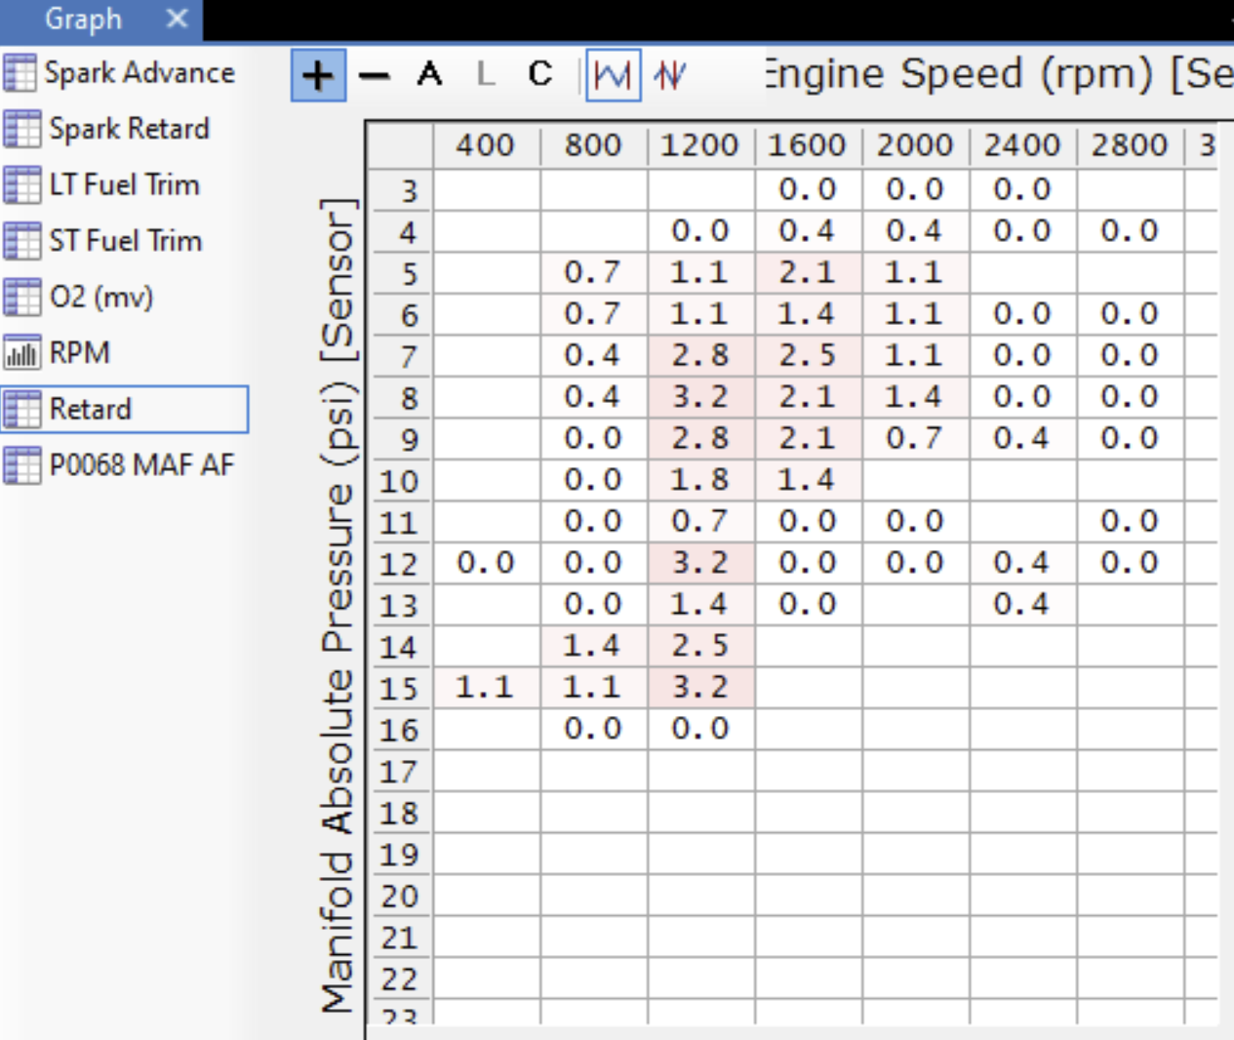
Task: Select the row header for 8 psi
Action: pyautogui.click(x=401, y=397)
